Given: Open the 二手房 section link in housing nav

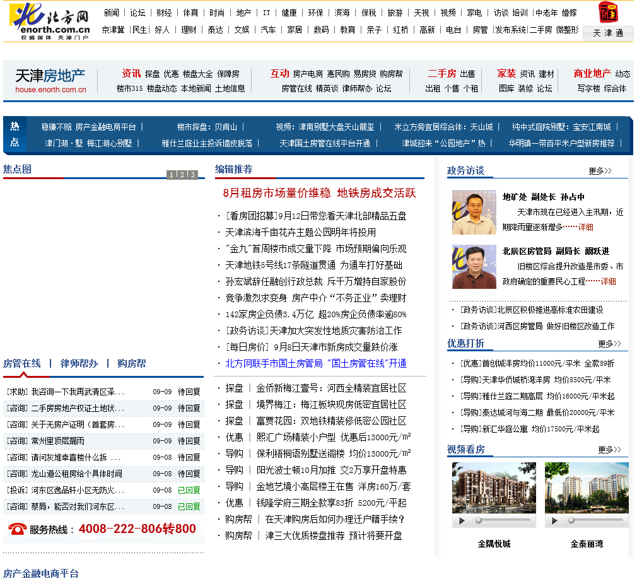Looking at the screenshot, I should (442, 73).
